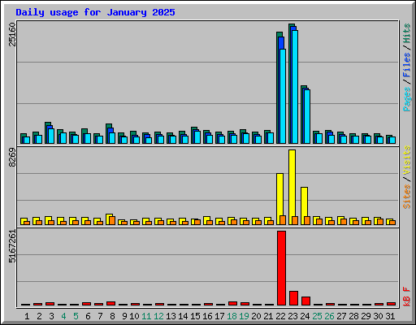This screenshot has width=416, height=325.
Task: Click the Sites legend label
Action: 407,197
